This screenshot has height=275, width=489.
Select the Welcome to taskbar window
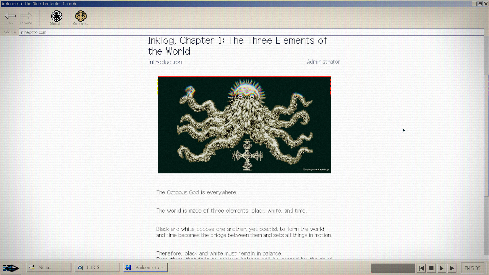click(145, 267)
